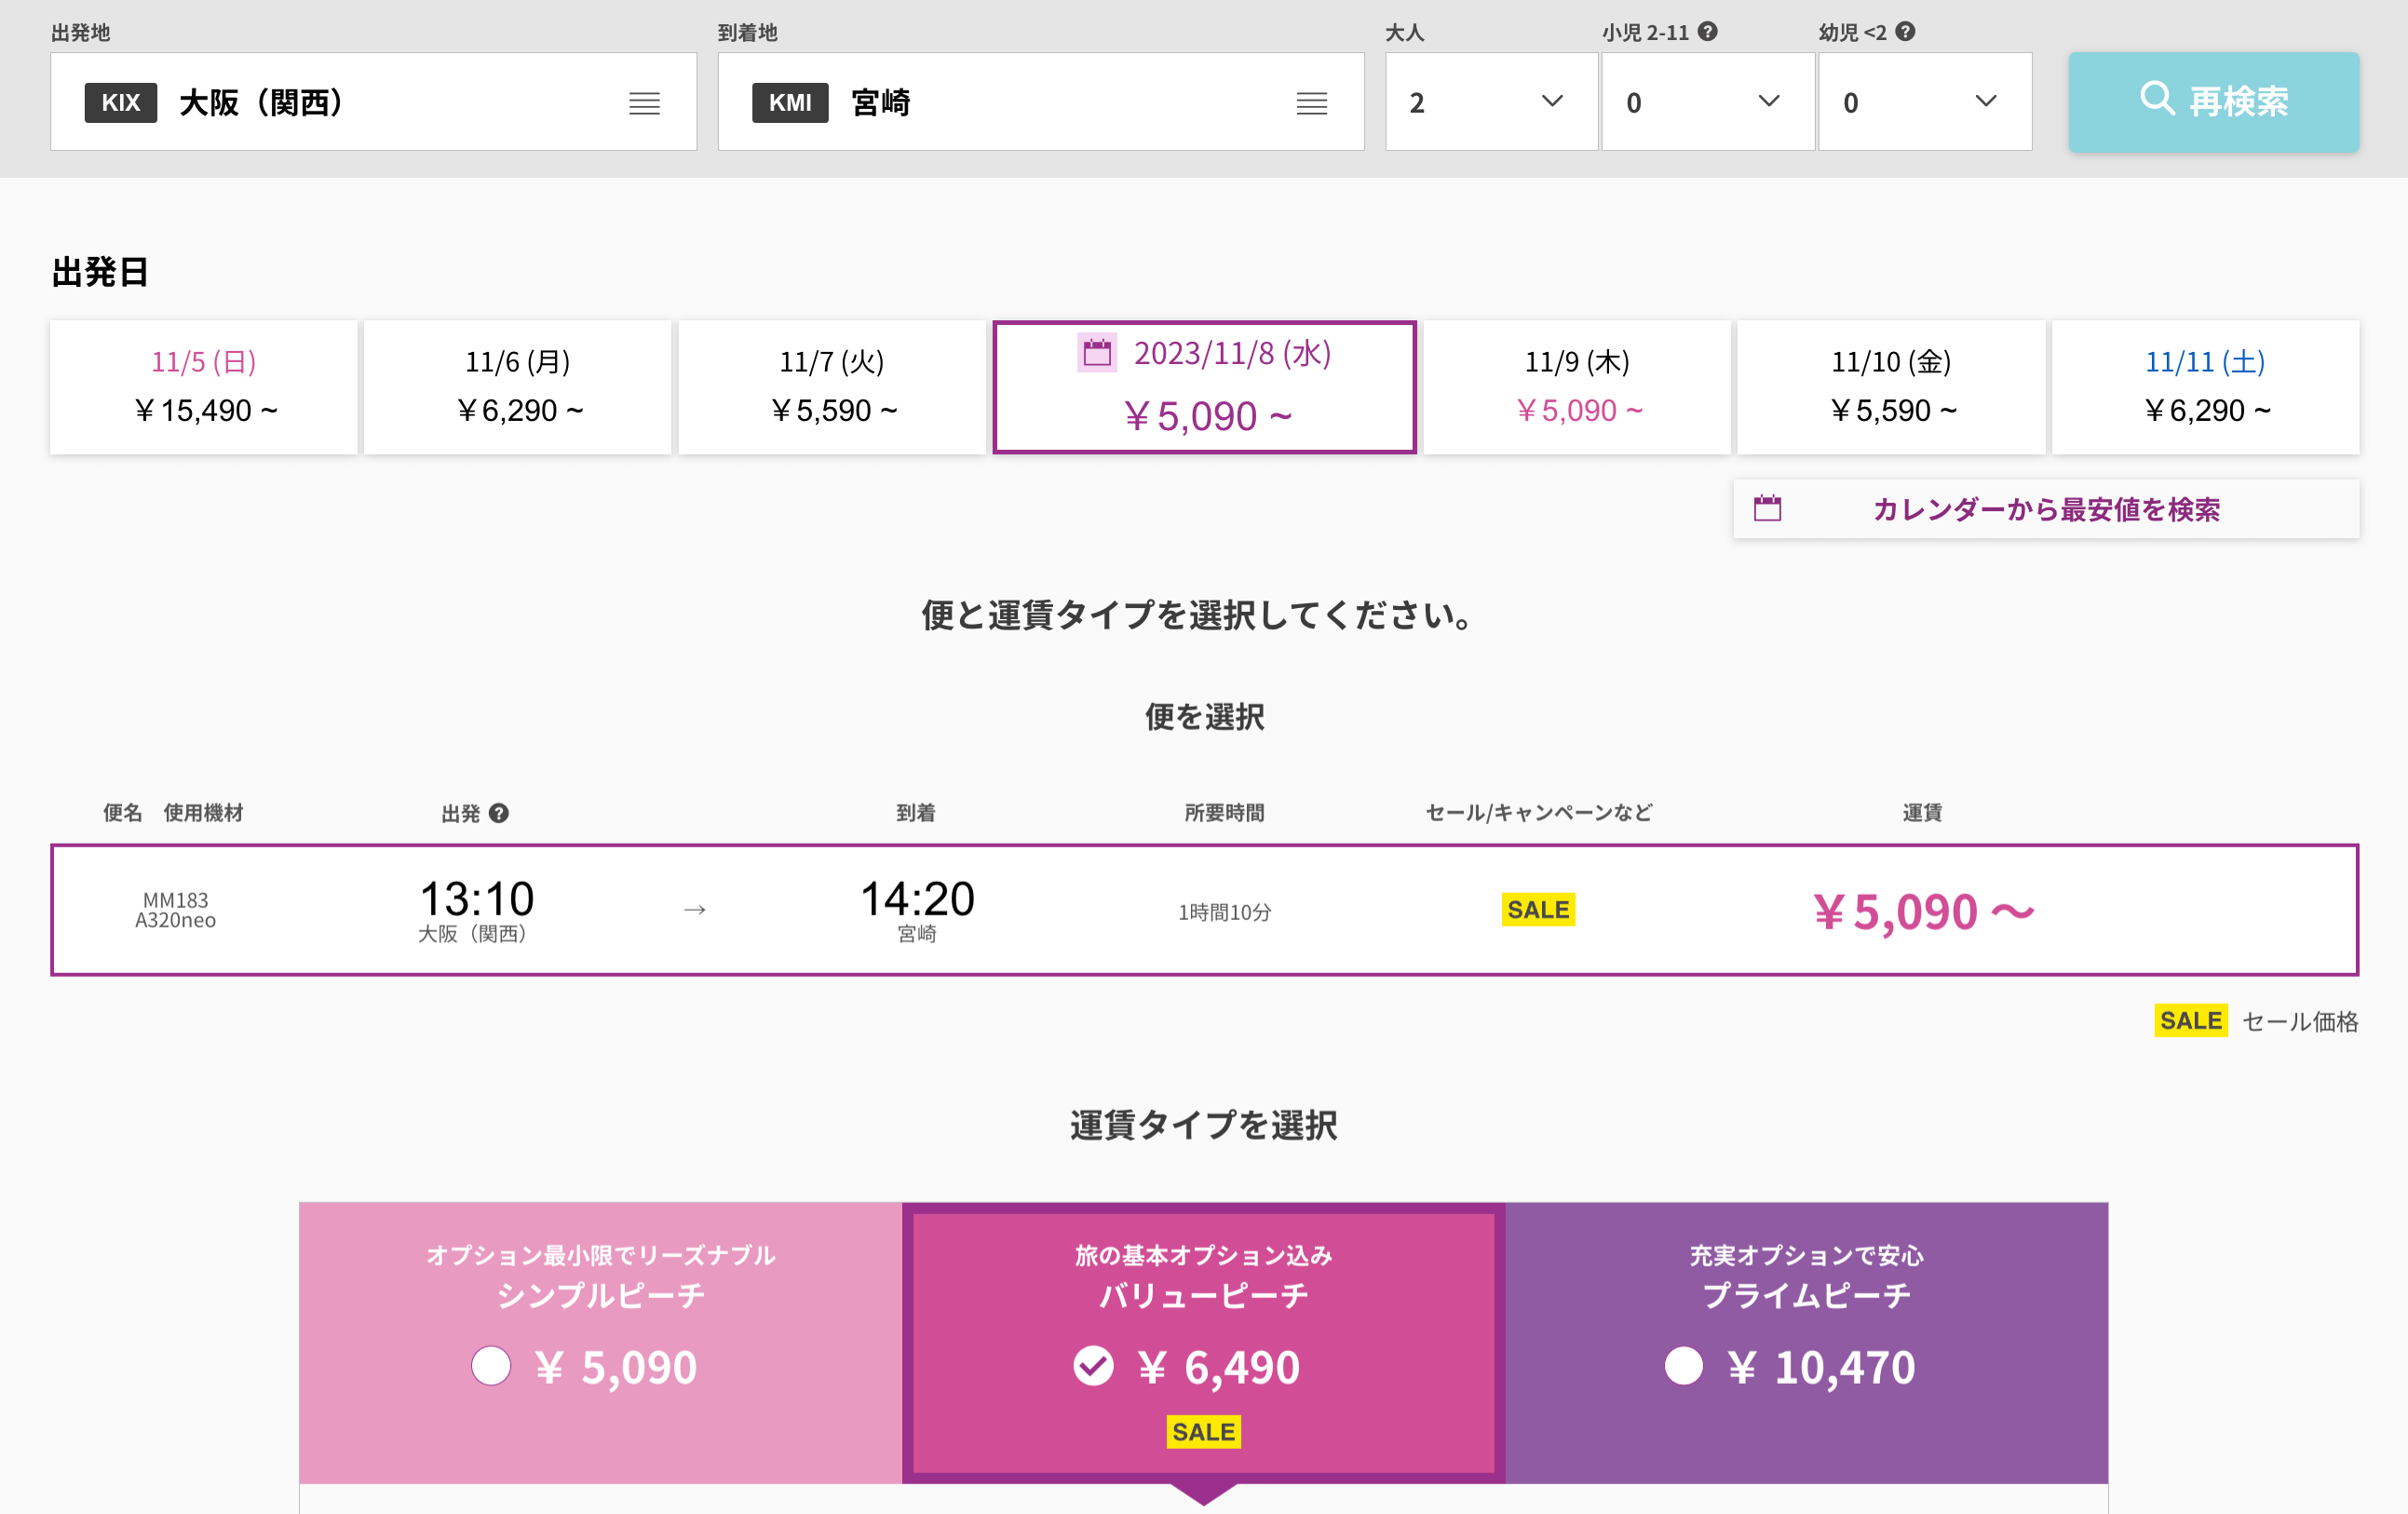Image resolution: width=2408 pixels, height=1514 pixels.
Task: Choose the シンプルピーチ fare card
Action: click(x=600, y=1342)
